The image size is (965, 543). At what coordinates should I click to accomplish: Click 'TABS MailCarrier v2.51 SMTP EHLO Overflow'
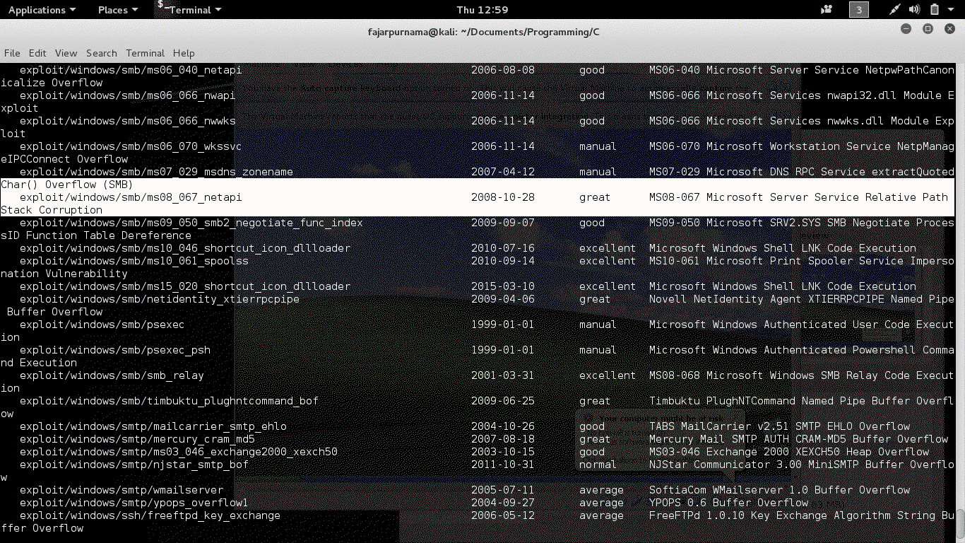(779, 426)
